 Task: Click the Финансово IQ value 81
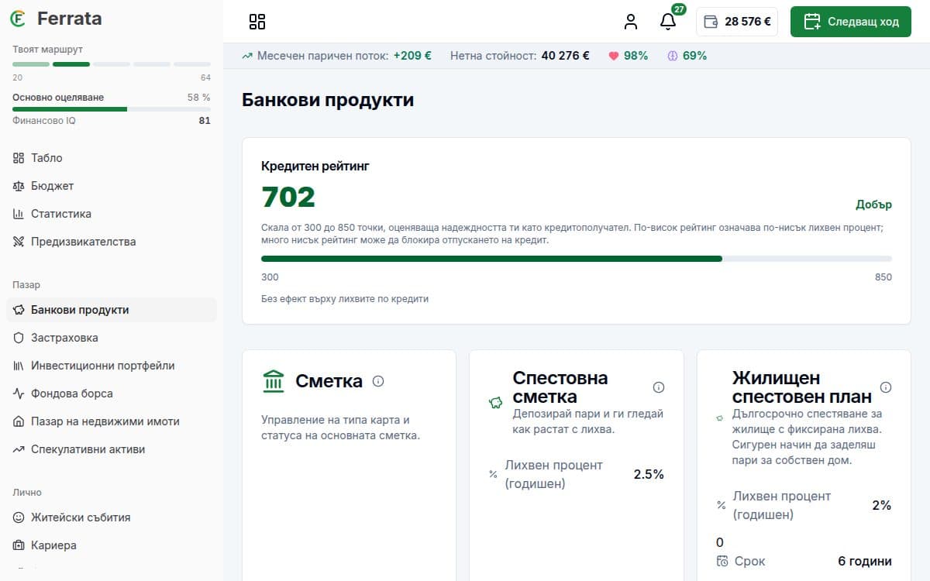coord(205,121)
